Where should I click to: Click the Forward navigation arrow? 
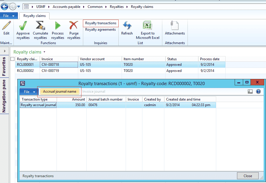pyautogui.click(x=13, y=7)
